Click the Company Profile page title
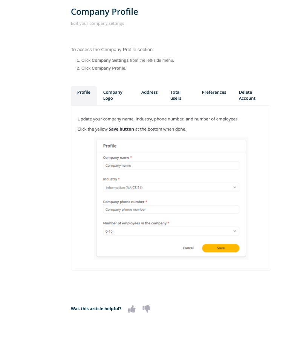The image size is (306, 338). click(x=104, y=12)
